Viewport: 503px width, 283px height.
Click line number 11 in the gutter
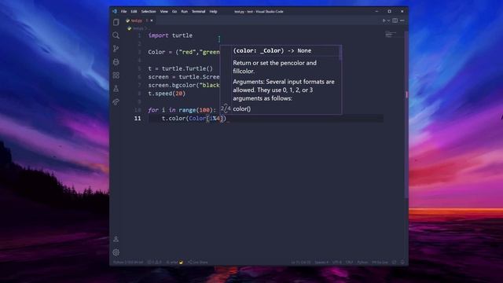(x=138, y=119)
